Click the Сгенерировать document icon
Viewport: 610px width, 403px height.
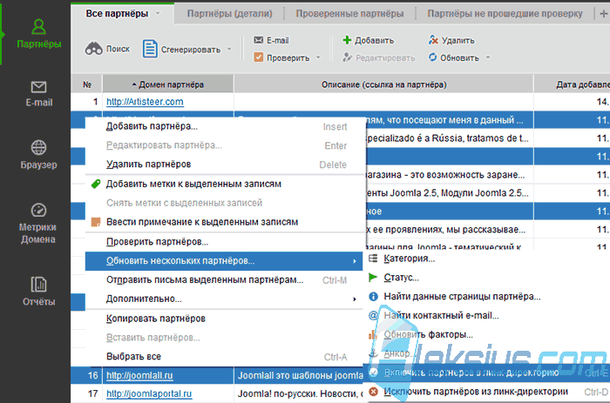150,49
